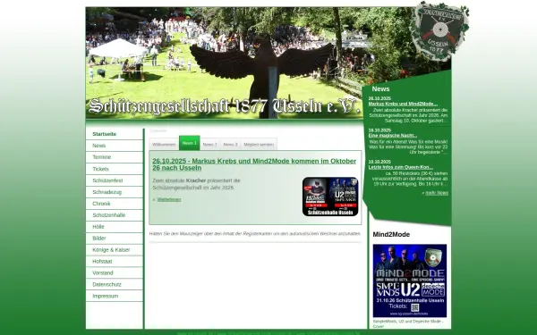Click the Usseln 1877 crest logo
Screen dimensions: 537x335
coord(440,31)
